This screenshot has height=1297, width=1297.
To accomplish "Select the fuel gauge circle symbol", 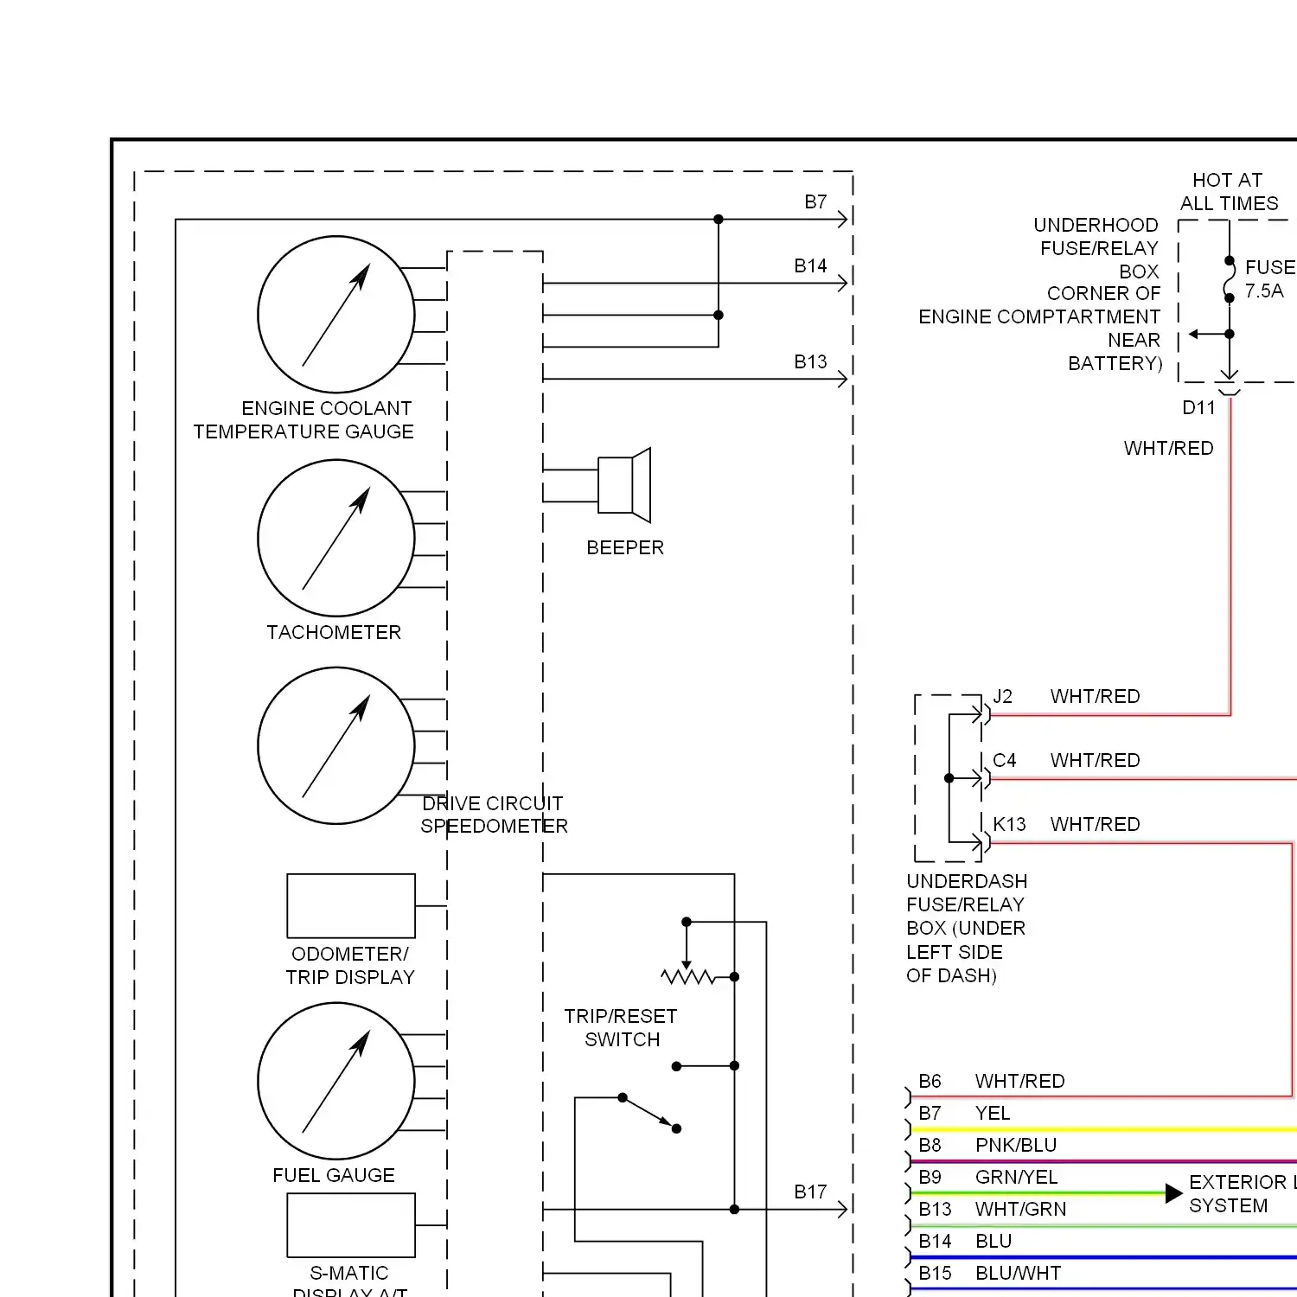I will click(336, 1081).
